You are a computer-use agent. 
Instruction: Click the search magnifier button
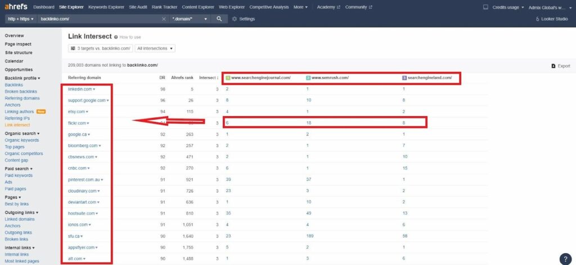(x=219, y=19)
